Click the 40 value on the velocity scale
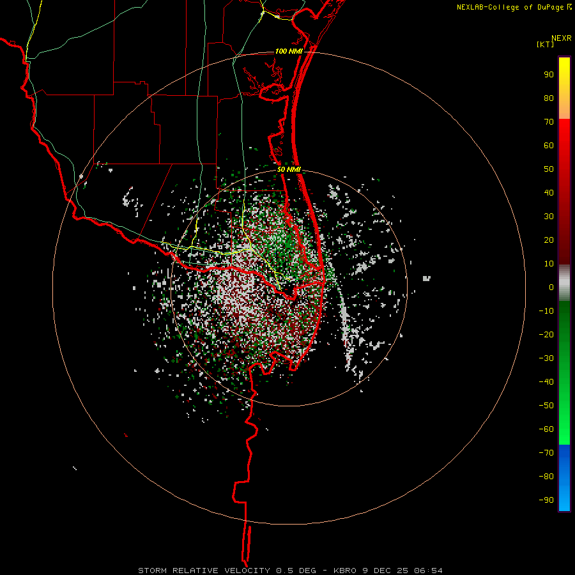575x575 pixels. (x=549, y=193)
